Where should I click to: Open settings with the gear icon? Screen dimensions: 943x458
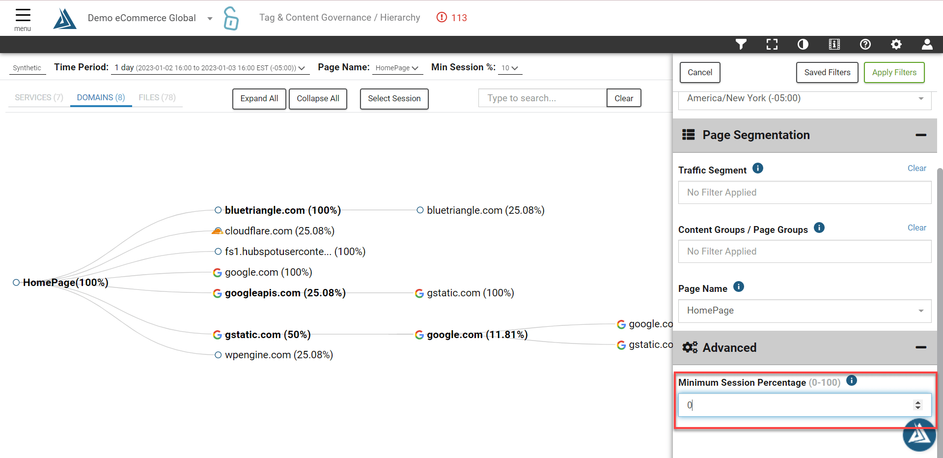(x=896, y=44)
